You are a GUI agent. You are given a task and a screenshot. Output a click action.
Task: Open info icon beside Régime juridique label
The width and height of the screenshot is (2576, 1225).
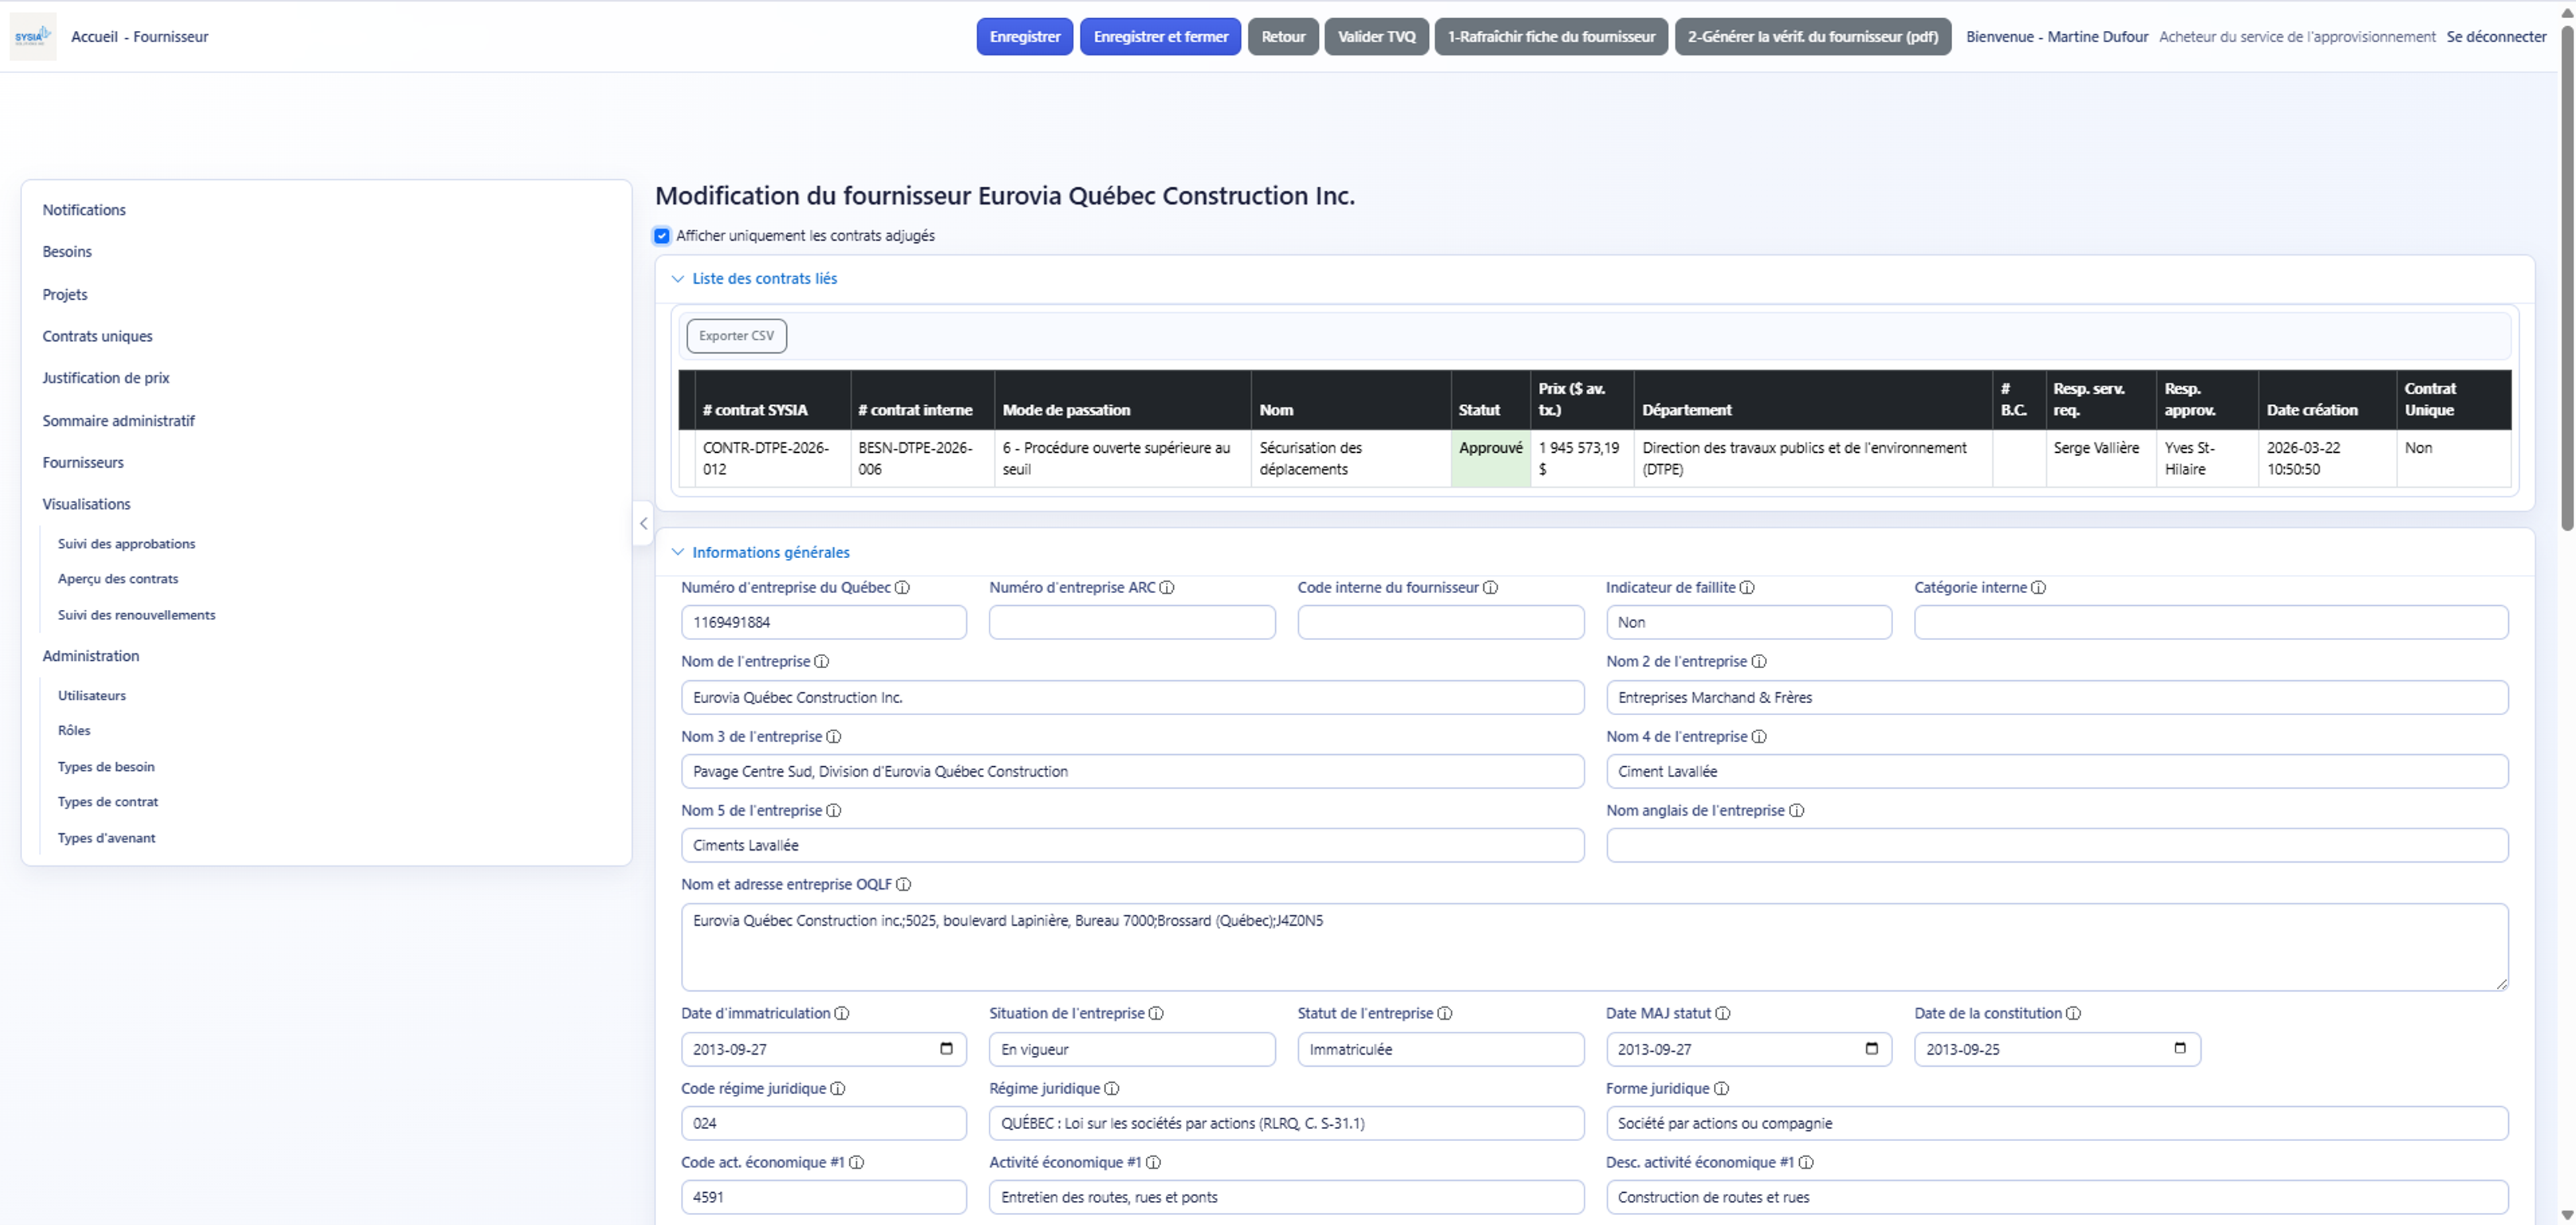pos(1112,1089)
